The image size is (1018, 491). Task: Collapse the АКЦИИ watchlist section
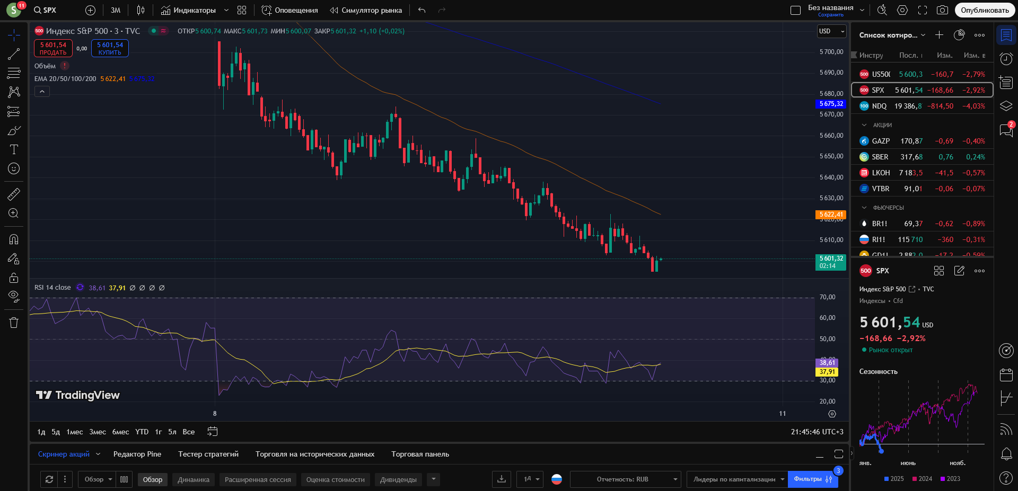pos(864,125)
